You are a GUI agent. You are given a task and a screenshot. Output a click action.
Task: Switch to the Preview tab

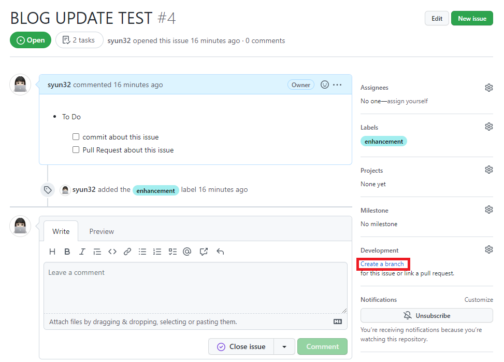pyautogui.click(x=102, y=231)
